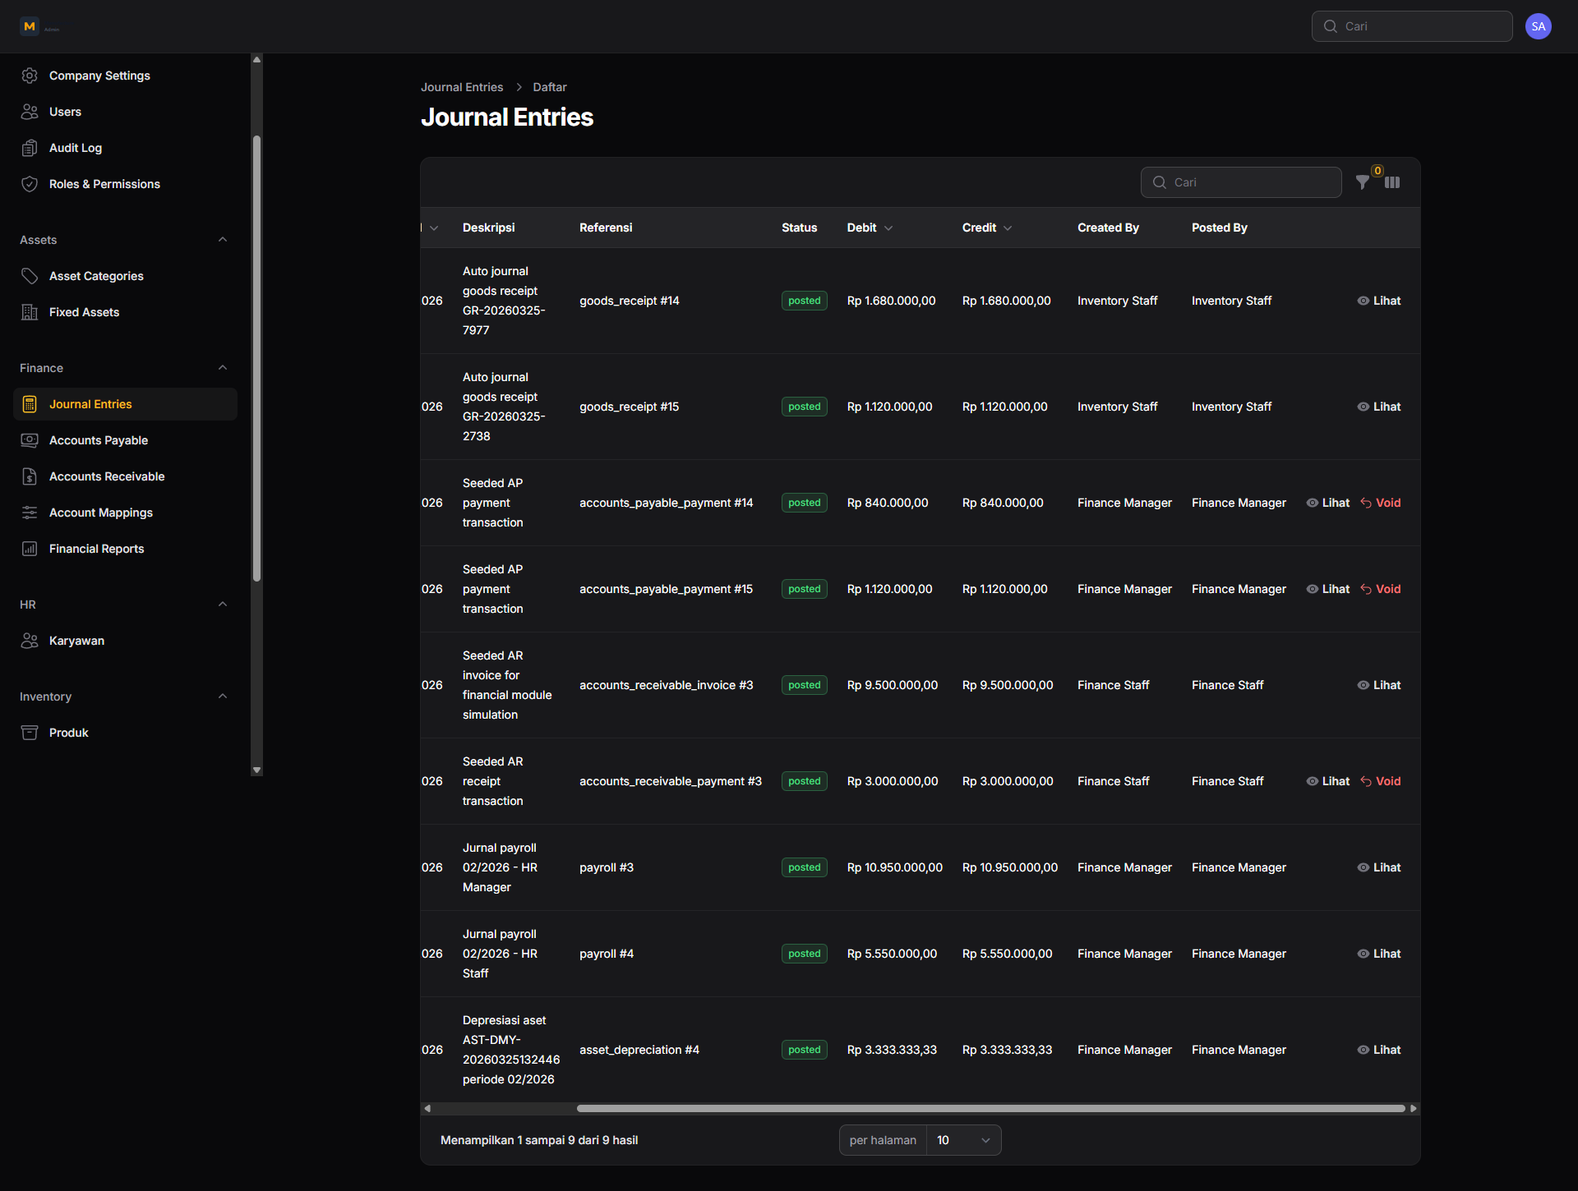
Task: Open the table filter funnel icon
Action: [1363, 182]
